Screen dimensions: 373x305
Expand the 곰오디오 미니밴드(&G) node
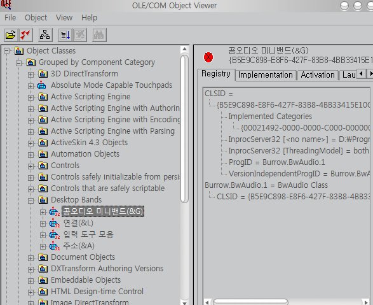coord(43,212)
